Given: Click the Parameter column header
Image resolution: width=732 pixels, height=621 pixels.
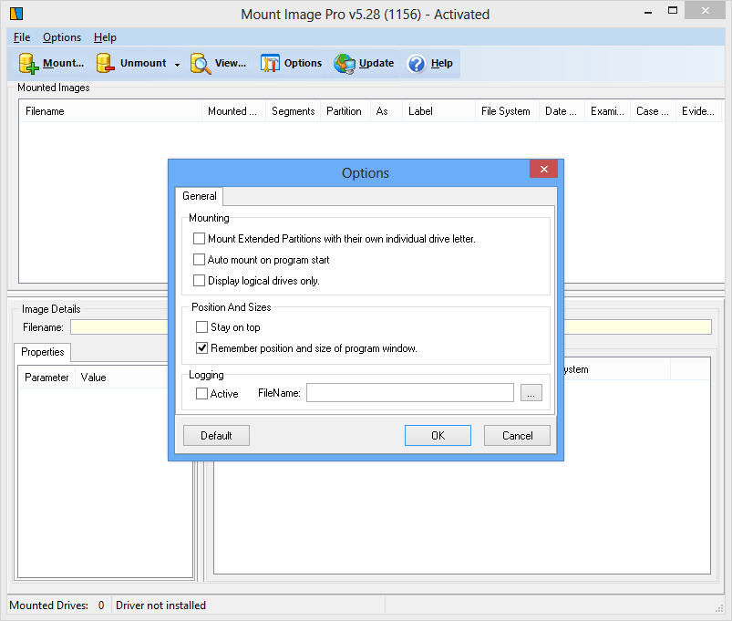Looking at the screenshot, I should (46, 378).
